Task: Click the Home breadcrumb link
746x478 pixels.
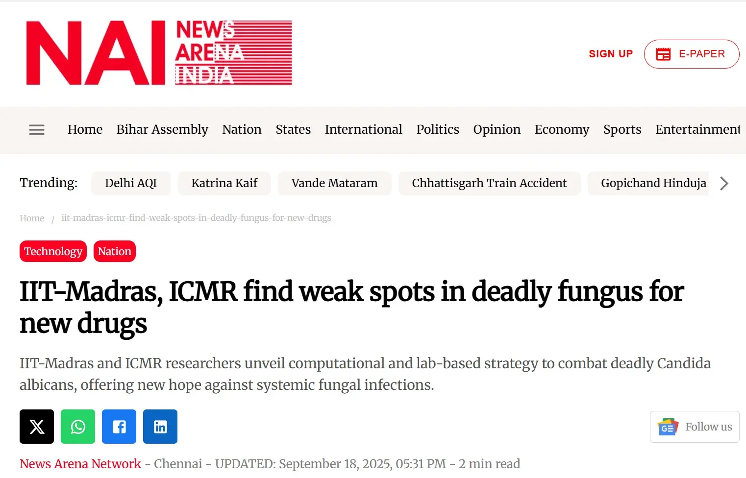Action: point(31,218)
